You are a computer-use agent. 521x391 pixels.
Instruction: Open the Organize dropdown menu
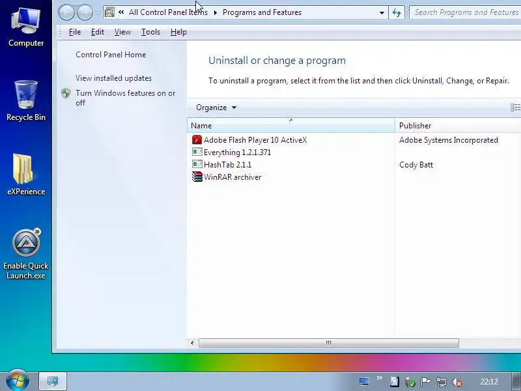[x=216, y=108]
